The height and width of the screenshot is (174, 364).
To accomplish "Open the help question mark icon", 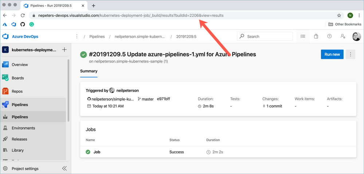I will 329,36.
